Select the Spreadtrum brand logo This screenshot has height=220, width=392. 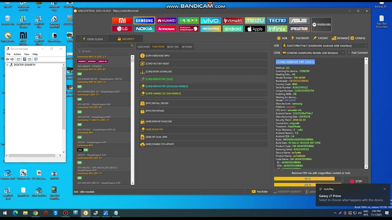coord(299,29)
